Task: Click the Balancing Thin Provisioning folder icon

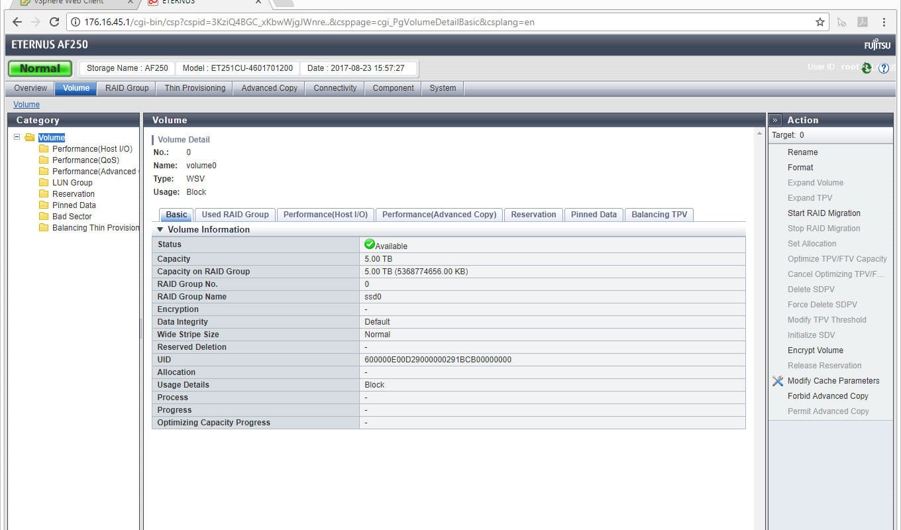Action: (44, 228)
